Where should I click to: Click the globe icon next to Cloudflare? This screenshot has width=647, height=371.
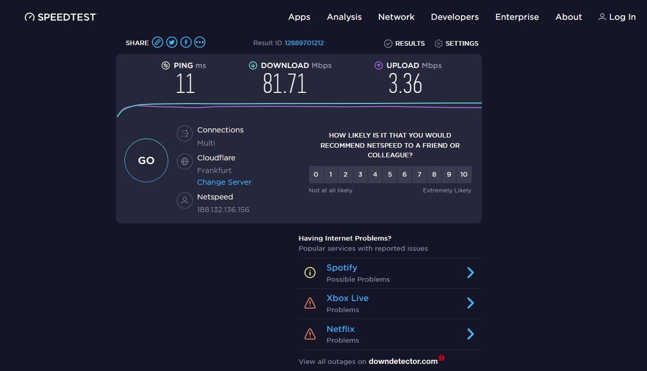pos(184,161)
